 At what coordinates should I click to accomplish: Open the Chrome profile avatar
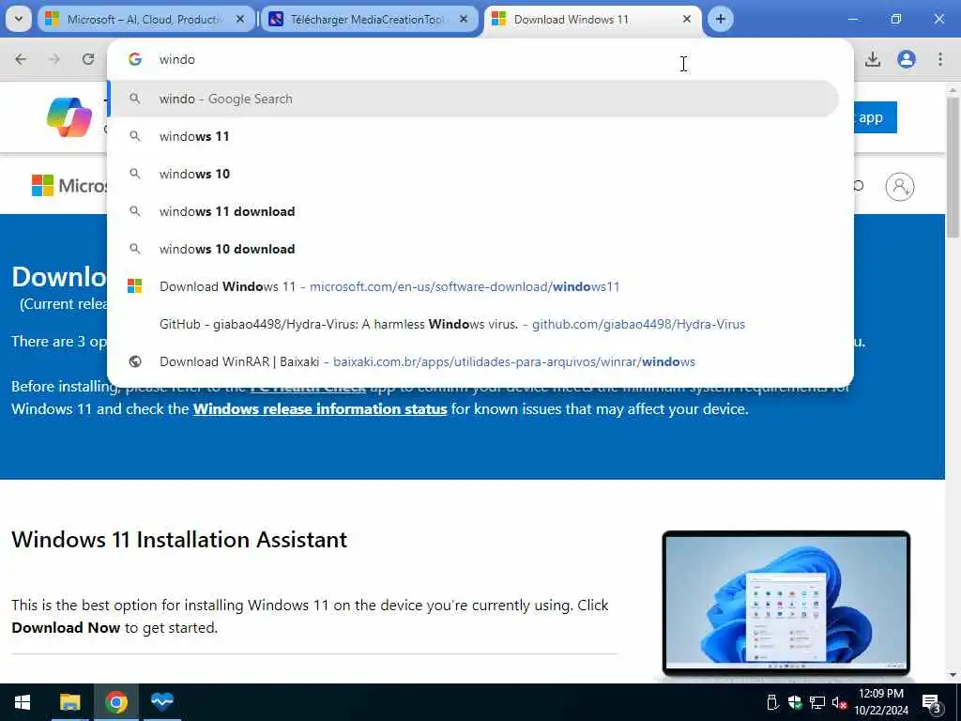(907, 59)
